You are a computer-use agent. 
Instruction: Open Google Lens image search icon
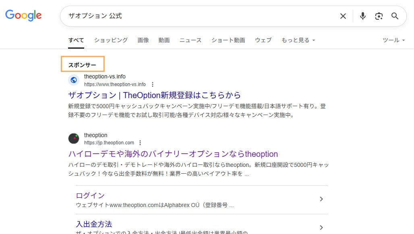coord(379,16)
